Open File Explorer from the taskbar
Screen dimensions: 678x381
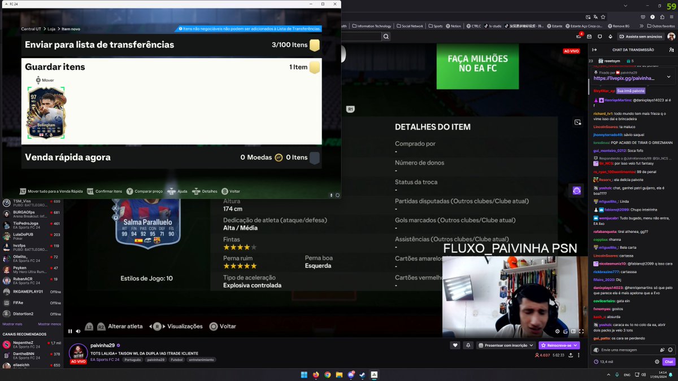(x=339, y=374)
